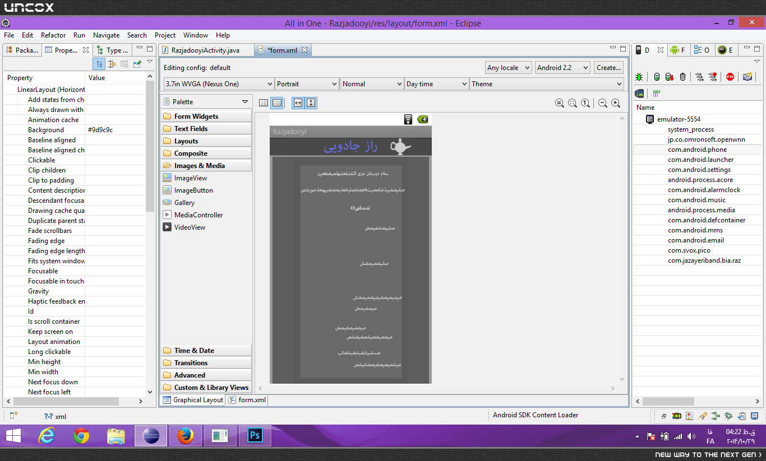Click the Dump HPROF file icon
766x461 pixels.
pos(669,77)
